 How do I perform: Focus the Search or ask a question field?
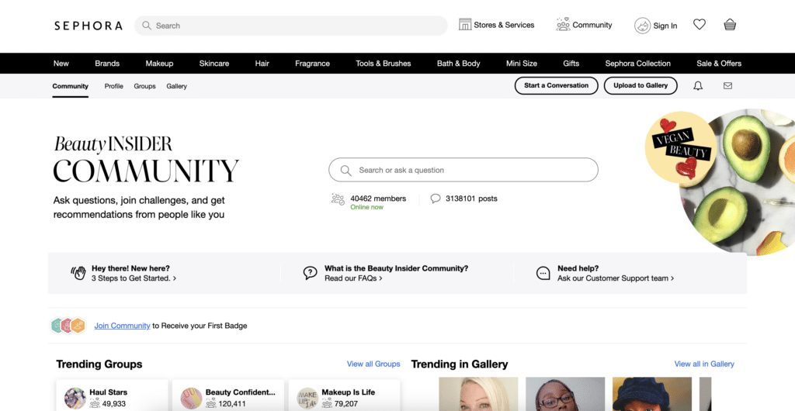(x=463, y=170)
